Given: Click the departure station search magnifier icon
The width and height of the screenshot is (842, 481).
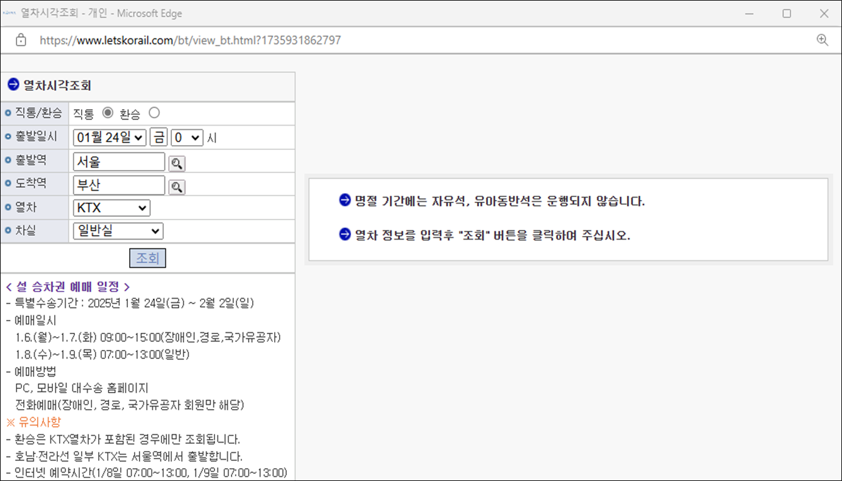Looking at the screenshot, I should pos(177,163).
